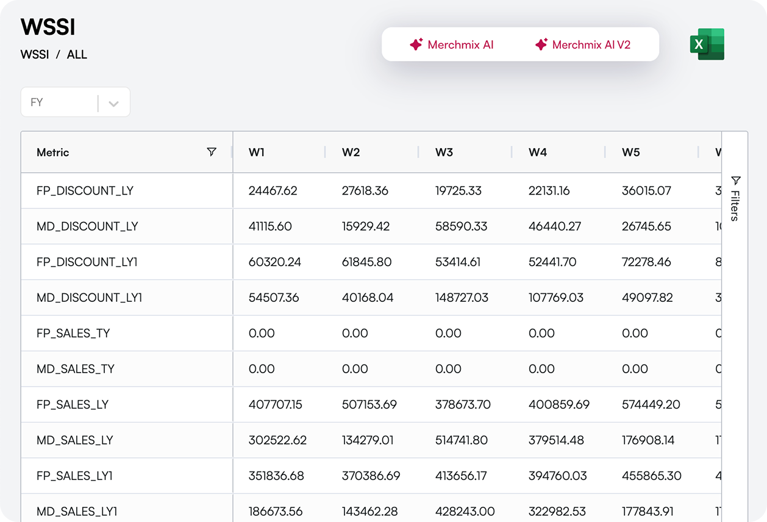Image resolution: width=767 pixels, height=522 pixels.
Task: Launch Merchmix AI V2
Action: [x=582, y=45]
